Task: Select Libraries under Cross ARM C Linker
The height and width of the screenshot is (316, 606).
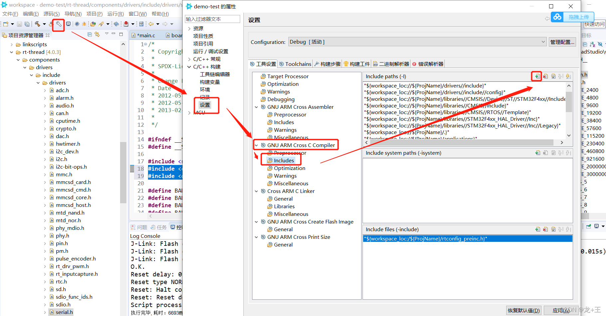Action: [x=284, y=207]
